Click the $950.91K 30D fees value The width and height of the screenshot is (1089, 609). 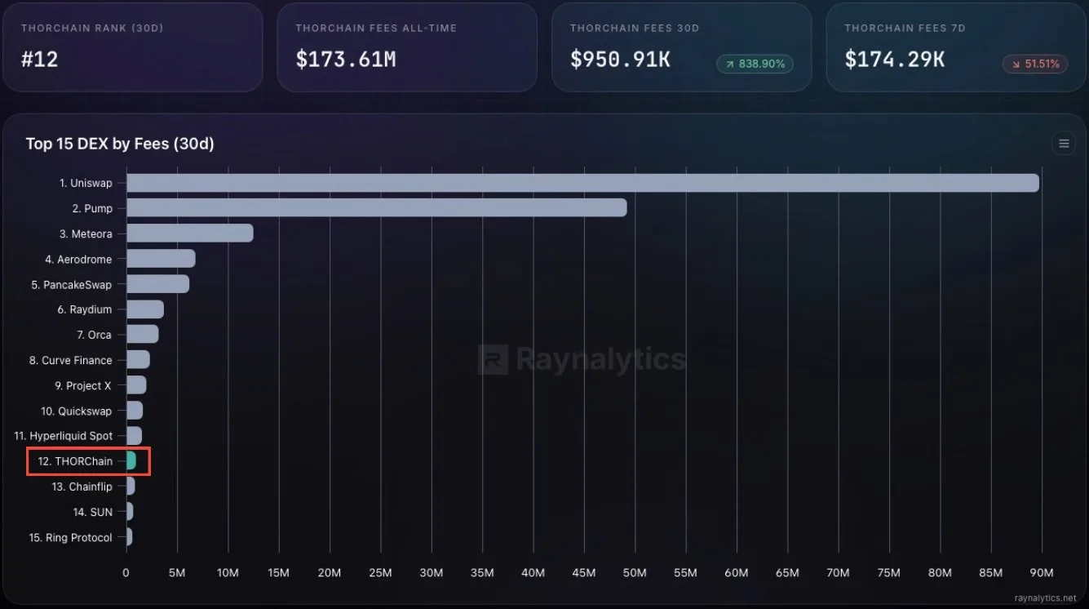click(x=620, y=59)
